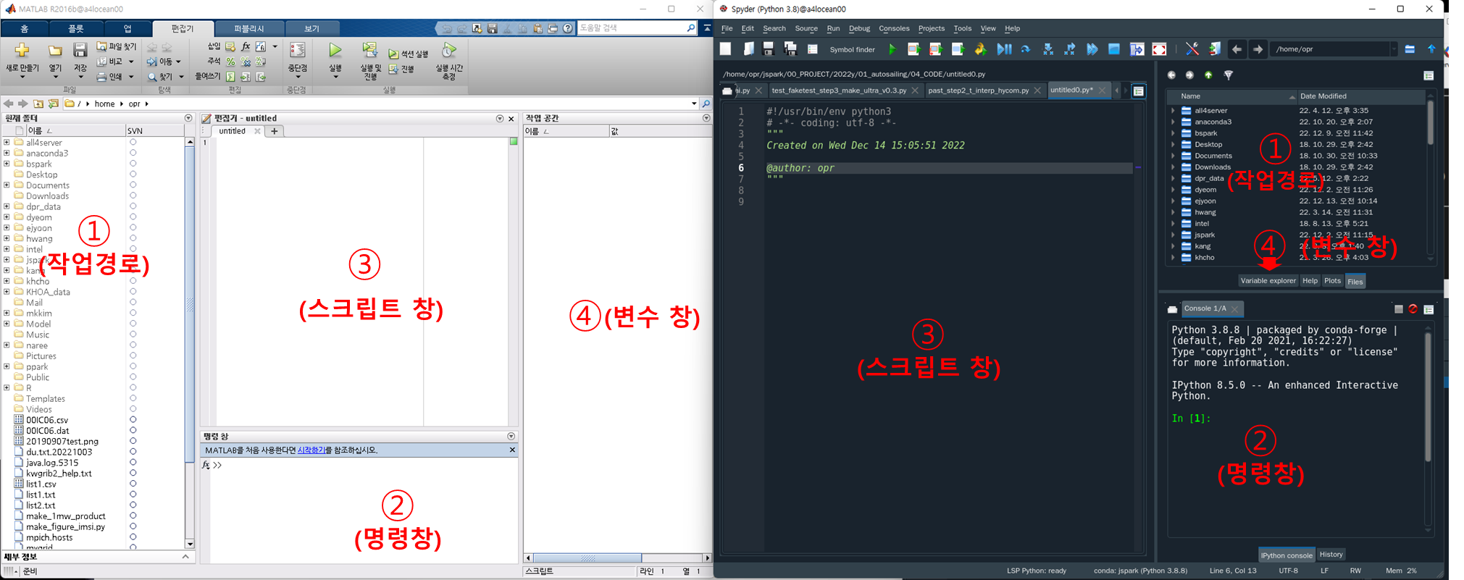This screenshot has height=580, width=1464.
Task: Save the script with MATLAB's 저장 icon
Action: pyautogui.click(x=80, y=50)
